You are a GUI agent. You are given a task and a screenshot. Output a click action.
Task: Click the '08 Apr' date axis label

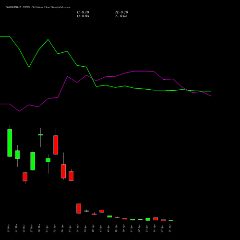77,228
